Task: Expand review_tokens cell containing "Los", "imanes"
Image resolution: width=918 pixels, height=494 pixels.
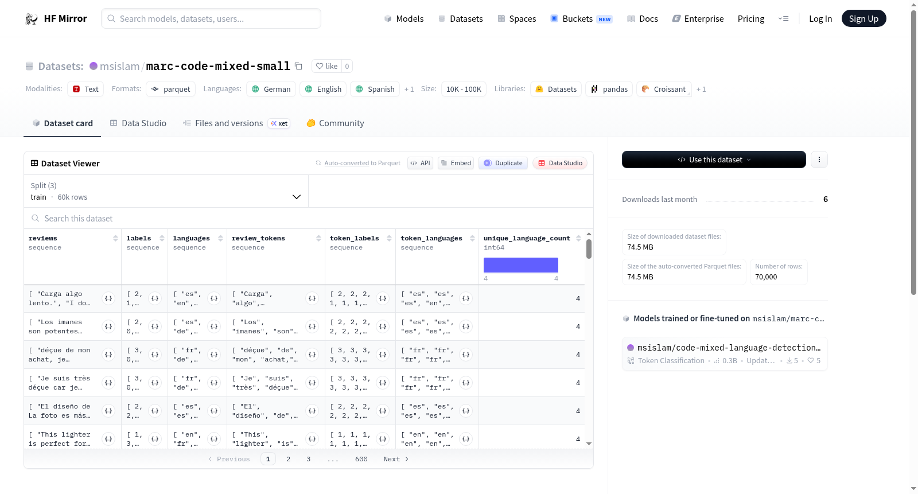Action: 312,326
